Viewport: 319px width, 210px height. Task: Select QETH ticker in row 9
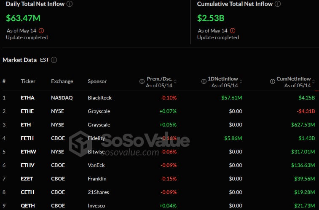(28, 206)
